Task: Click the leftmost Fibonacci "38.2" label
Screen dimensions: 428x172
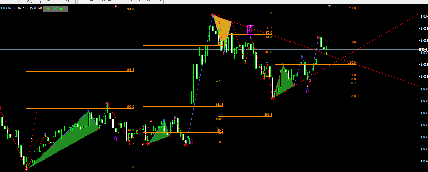Action: coord(131,144)
